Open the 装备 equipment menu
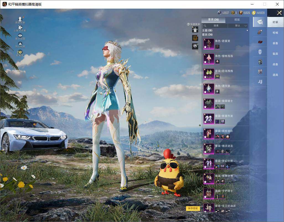 [x=275, y=43]
